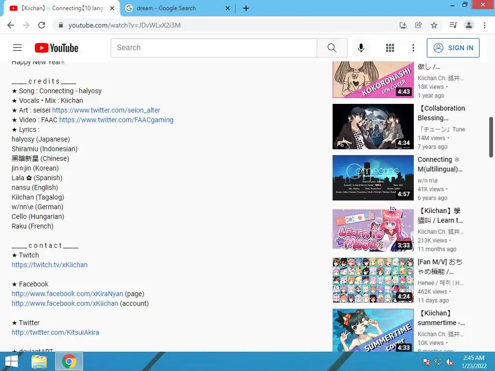Click the address bar URL
495x371 pixels.
tap(124, 25)
